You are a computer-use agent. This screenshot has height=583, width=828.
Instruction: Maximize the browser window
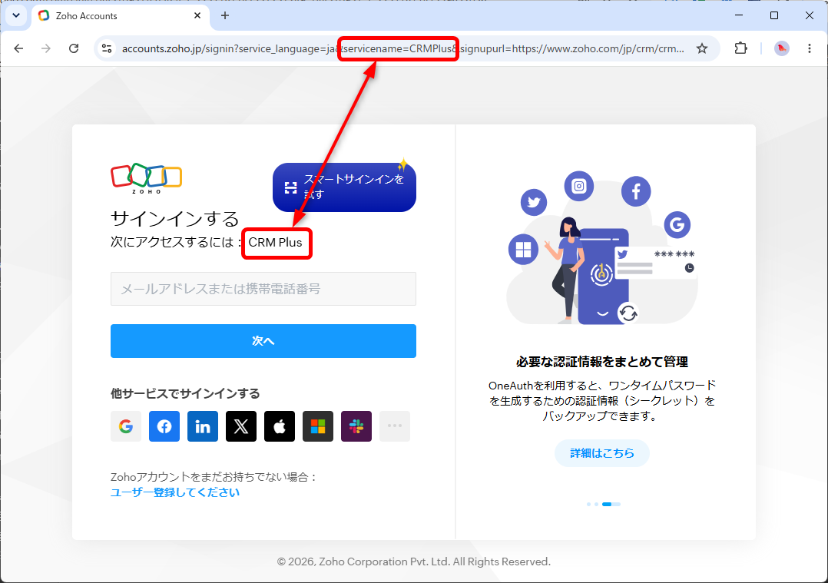pyautogui.click(x=774, y=15)
